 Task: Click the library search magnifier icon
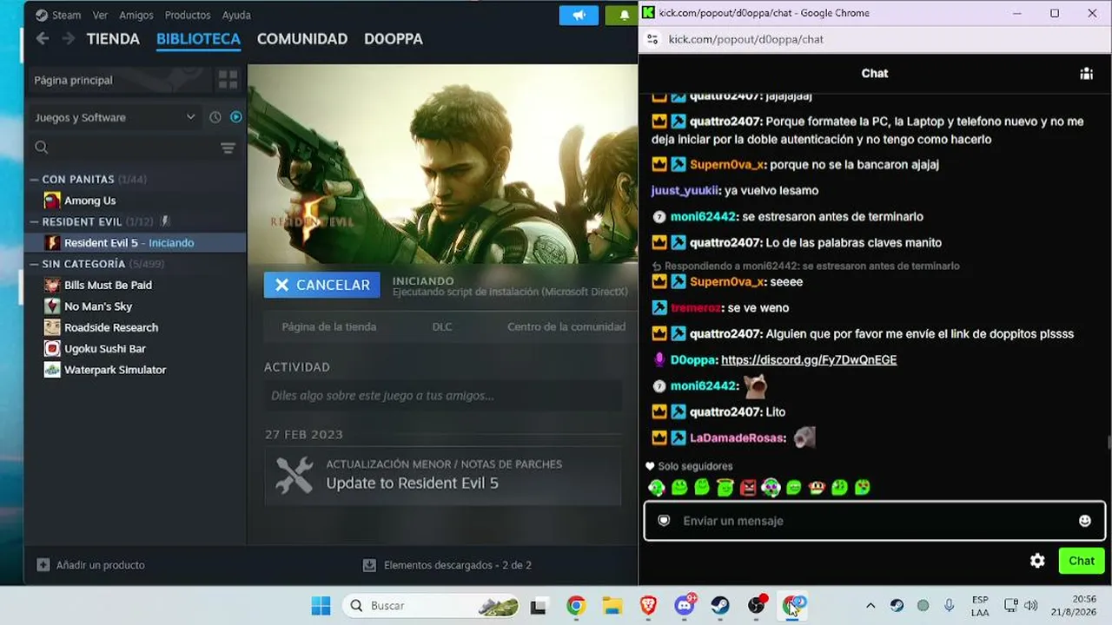pyautogui.click(x=42, y=148)
